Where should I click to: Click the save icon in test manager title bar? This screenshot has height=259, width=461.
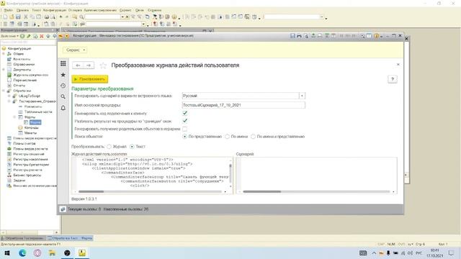click(292, 36)
